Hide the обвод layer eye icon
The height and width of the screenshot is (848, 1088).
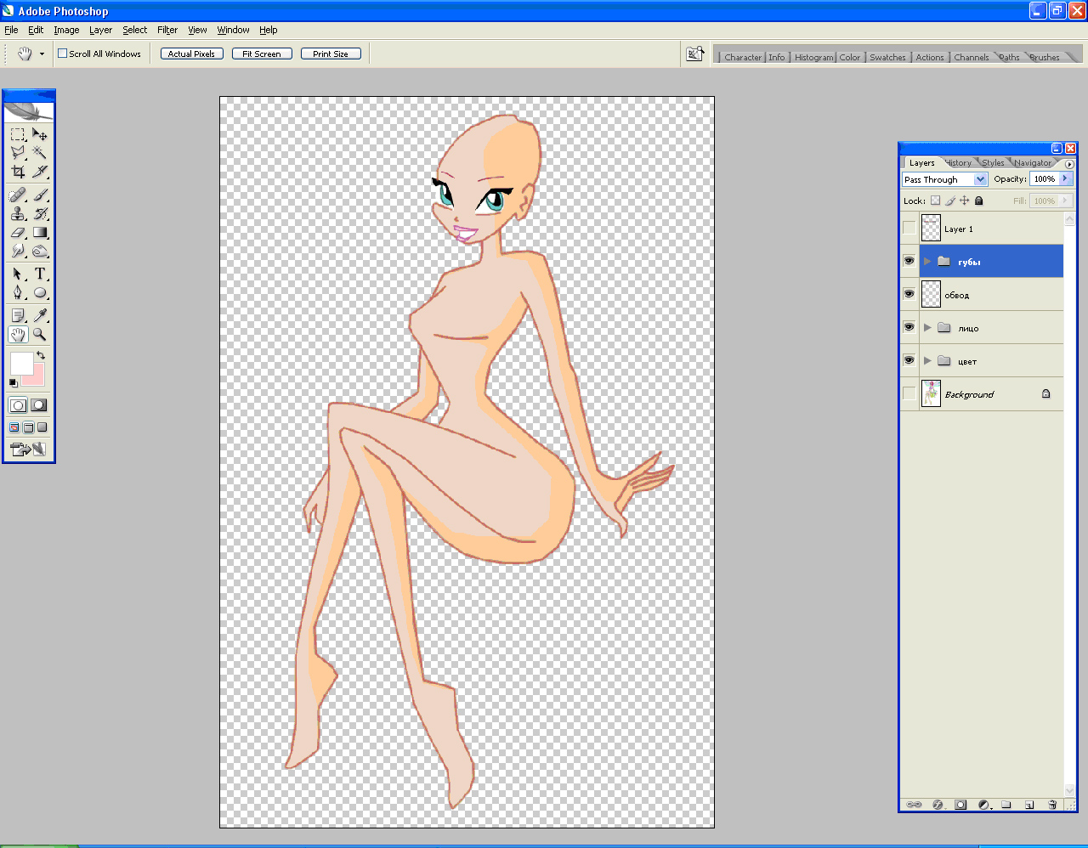(909, 294)
